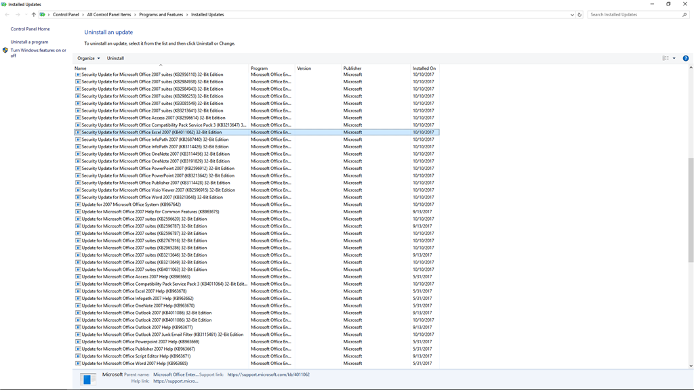
Task: Click icon of Visio Viewer 2007 (KB2596915) update
Action: click(78, 190)
